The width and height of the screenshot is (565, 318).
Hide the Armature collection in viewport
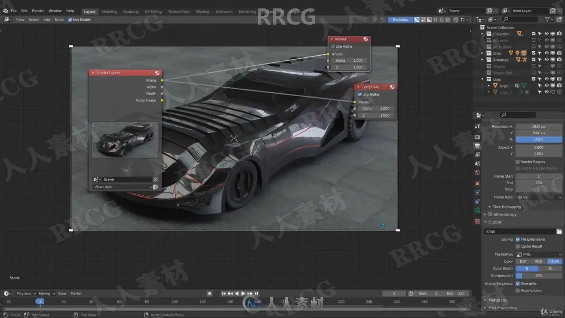tap(546, 60)
